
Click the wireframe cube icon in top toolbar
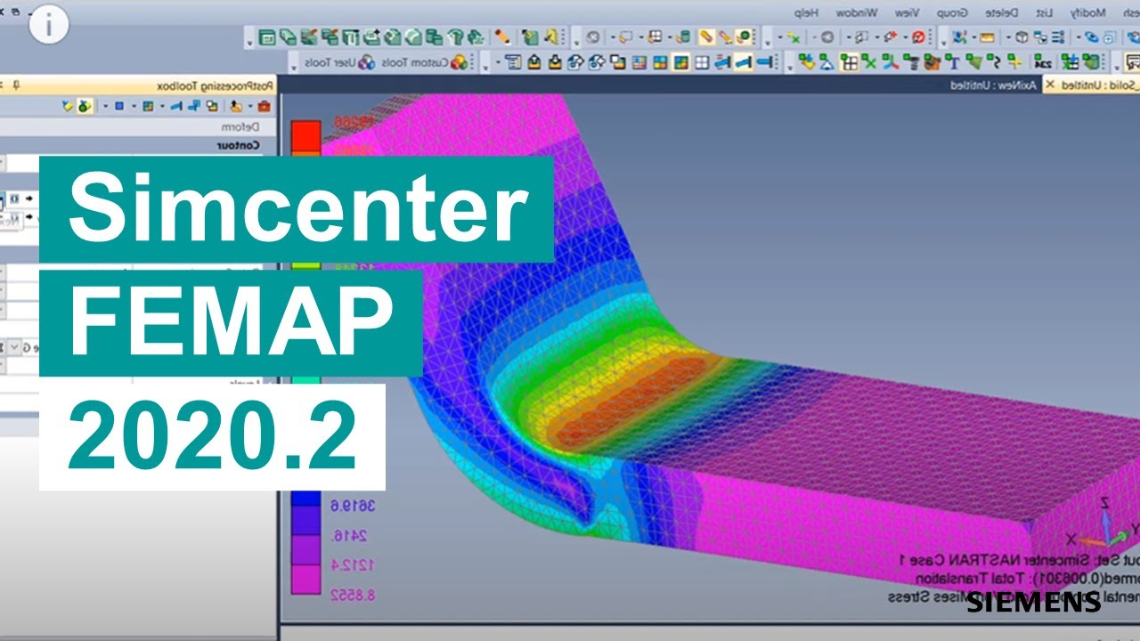click(1021, 37)
